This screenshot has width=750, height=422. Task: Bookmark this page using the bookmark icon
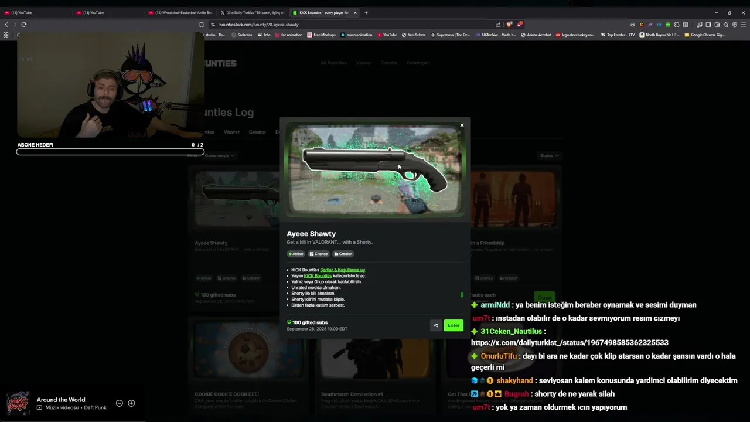click(x=202, y=25)
